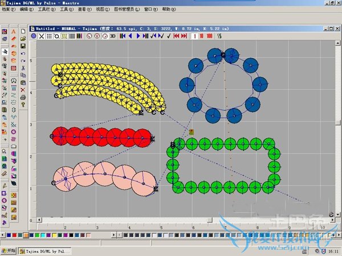Click the black checkmark icon in view toolbar
The width and height of the screenshot is (342, 256).
169,36
